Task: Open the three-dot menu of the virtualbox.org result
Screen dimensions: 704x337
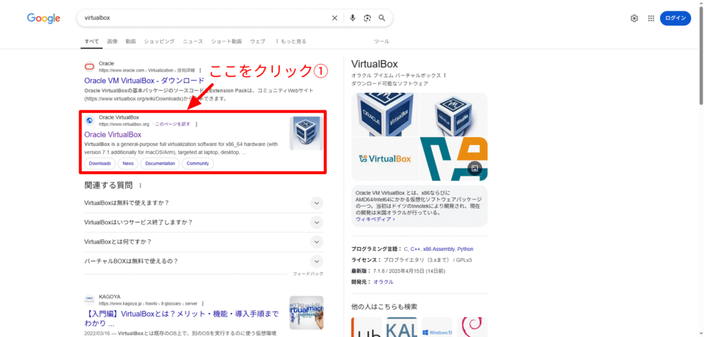Action: [196, 124]
